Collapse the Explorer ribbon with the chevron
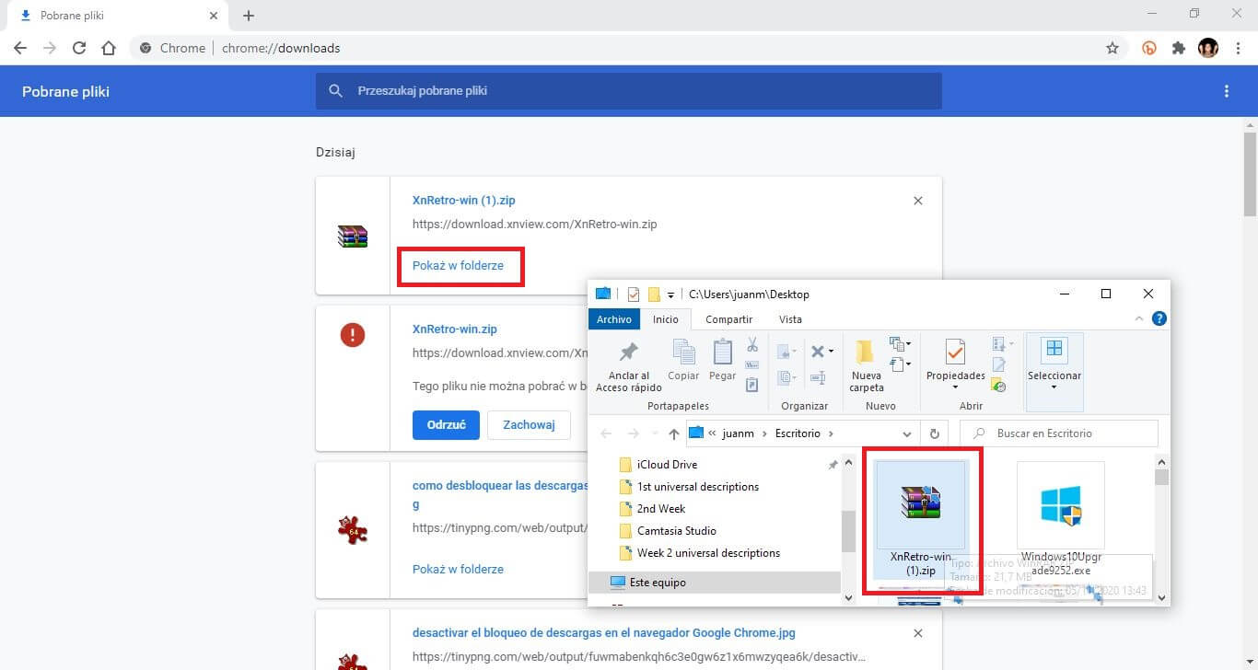The width and height of the screenshot is (1258, 670). (1141, 318)
